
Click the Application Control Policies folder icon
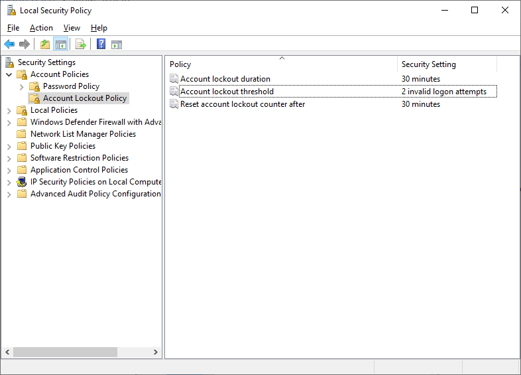click(x=22, y=170)
